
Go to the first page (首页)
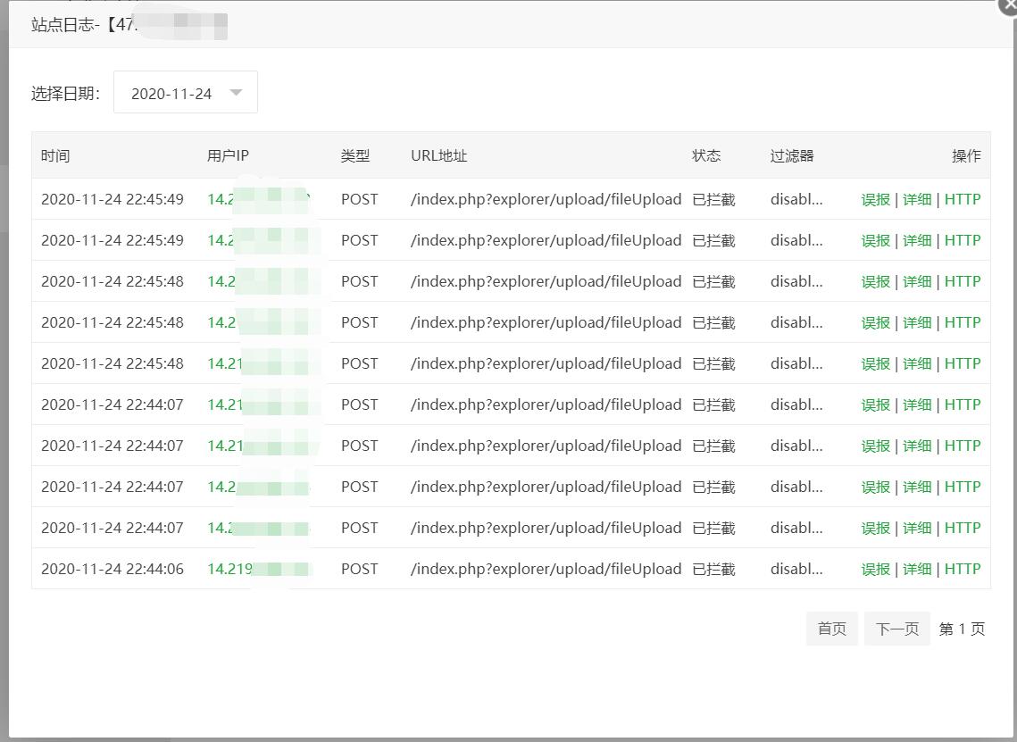(x=831, y=629)
